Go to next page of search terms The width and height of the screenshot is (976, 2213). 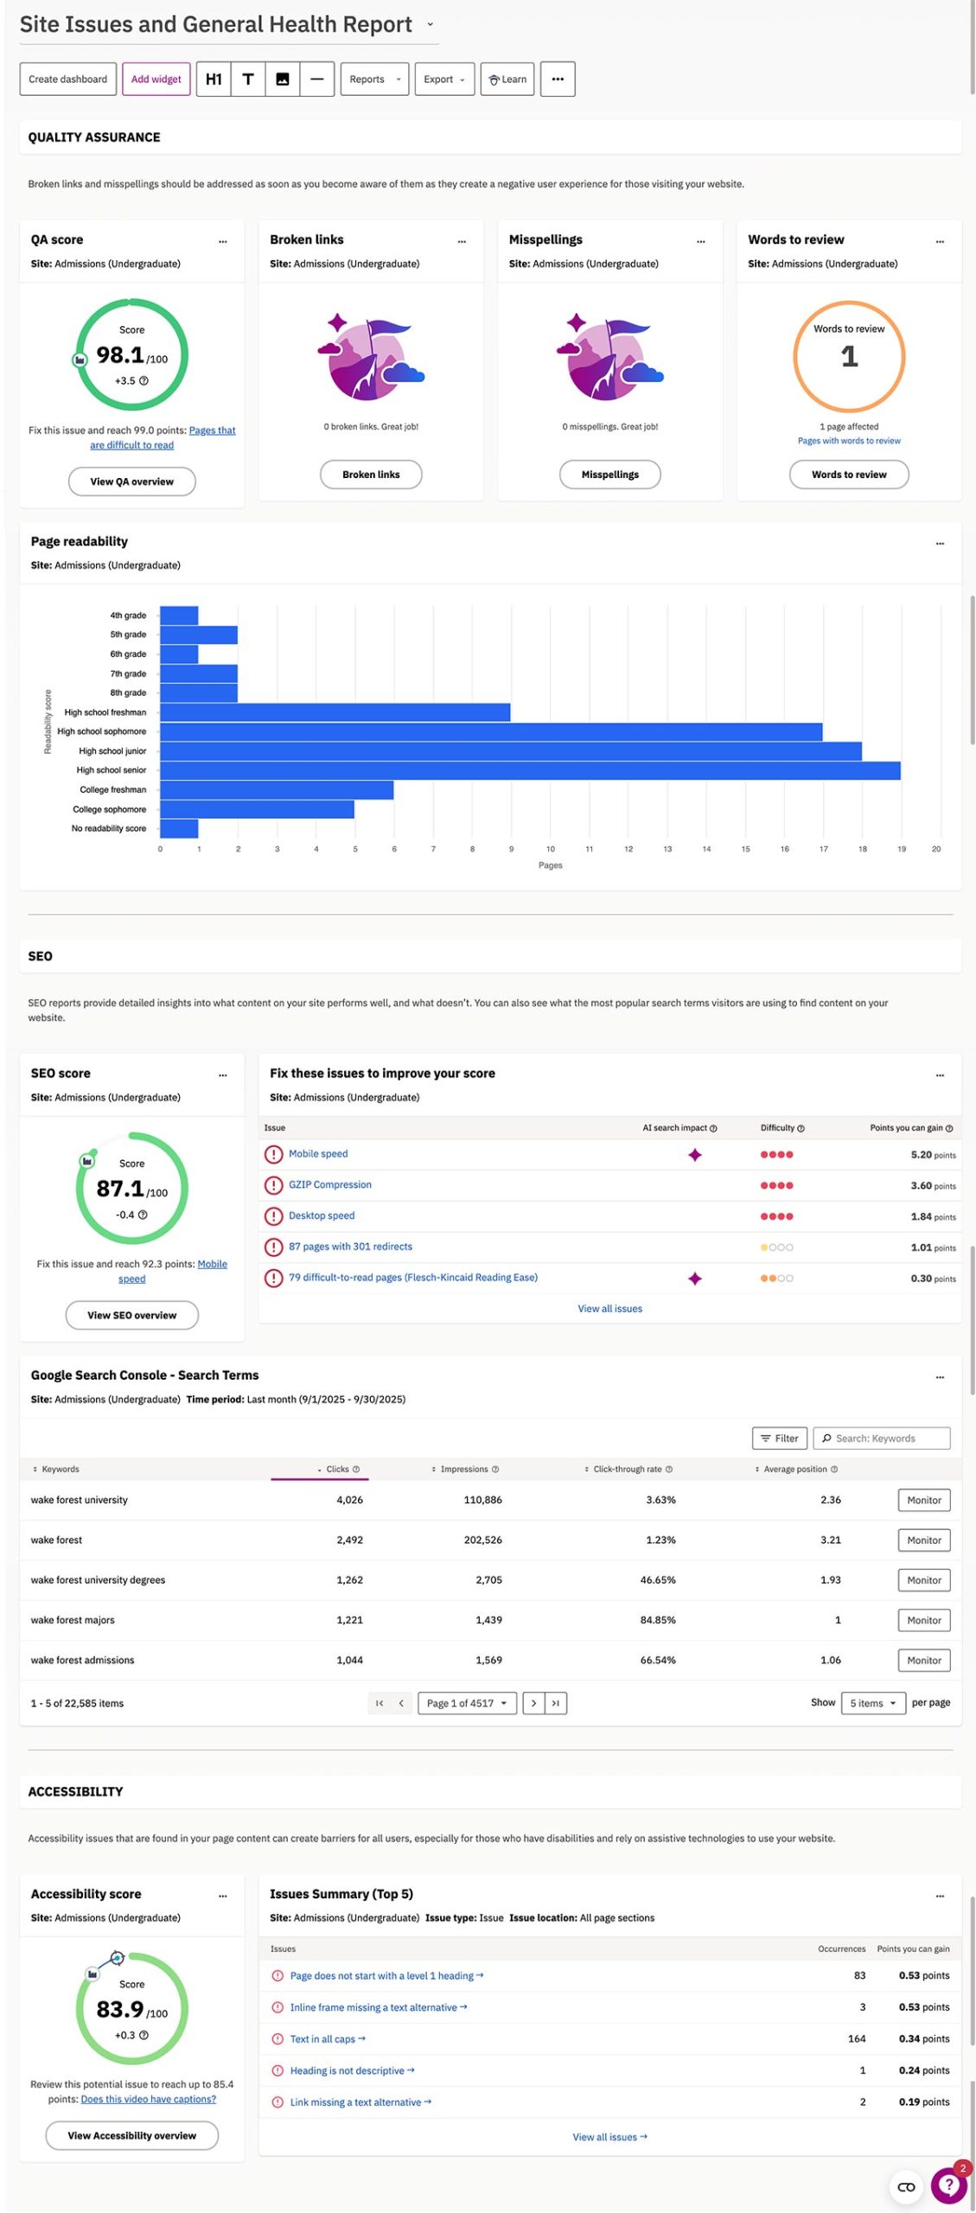[x=533, y=1703]
